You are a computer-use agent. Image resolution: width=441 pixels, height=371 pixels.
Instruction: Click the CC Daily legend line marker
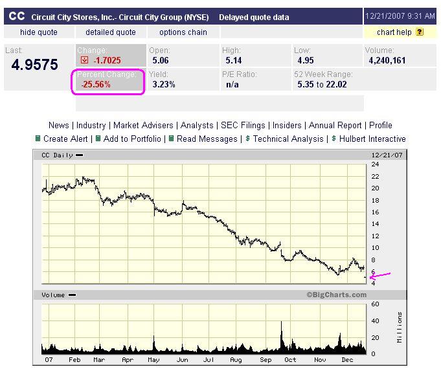click(79, 155)
